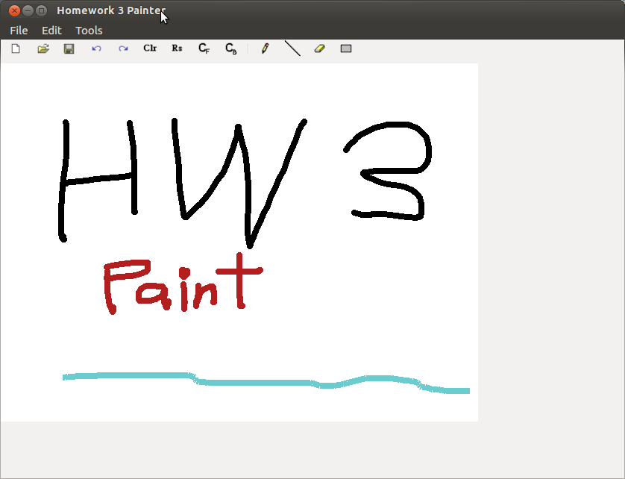Screen dimensions: 625x479
Task: Pick the Rectangle shape tool
Action: point(346,48)
